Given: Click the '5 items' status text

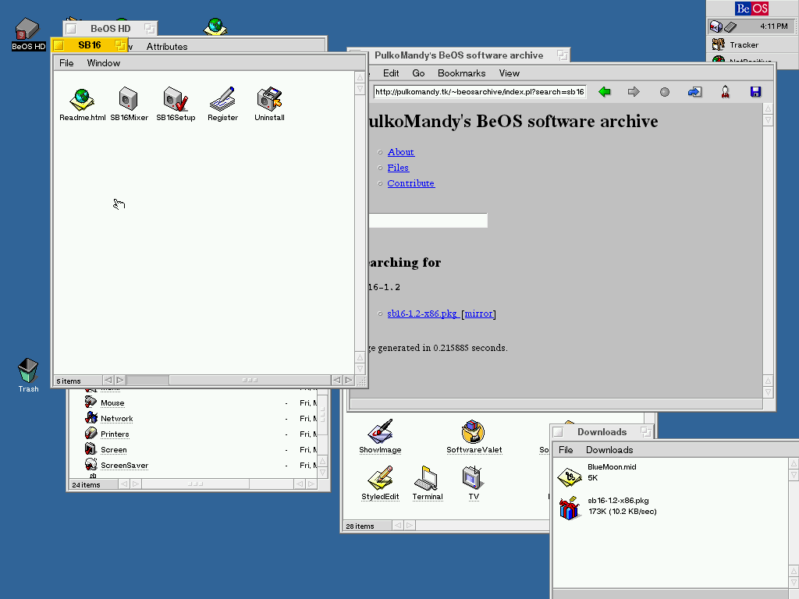Looking at the screenshot, I should tap(69, 381).
